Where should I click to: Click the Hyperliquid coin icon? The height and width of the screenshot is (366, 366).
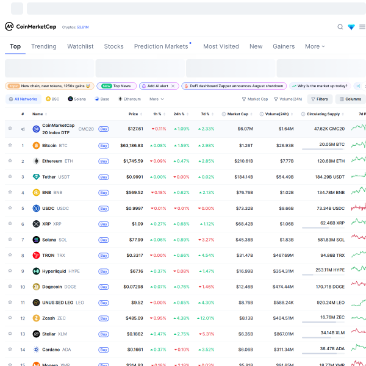tap(36, 271)
